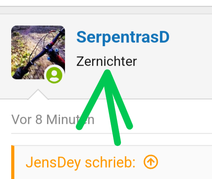Viewport: 212px width, 179px height.
Task: Open the Vor 8 Minuten timestamp permalink
Action: click(x=53, y=119)
